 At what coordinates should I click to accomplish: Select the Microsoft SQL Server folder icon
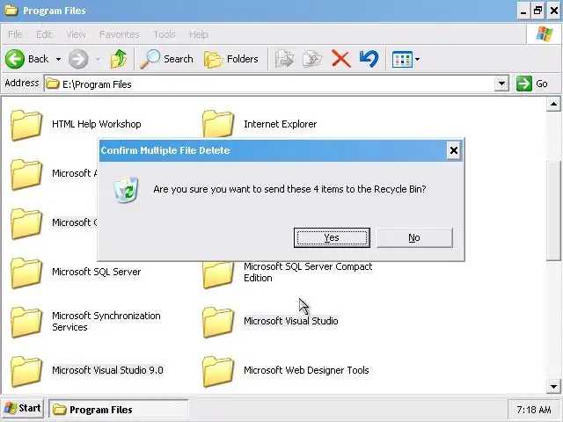coord(26,273)
